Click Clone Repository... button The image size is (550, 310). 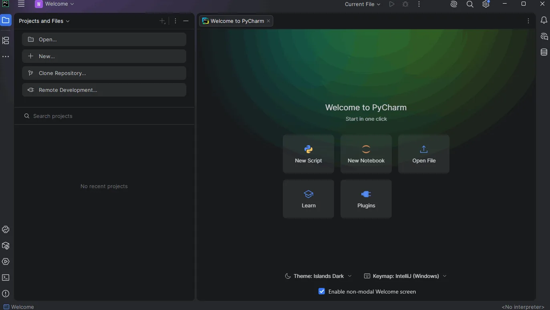104,73
